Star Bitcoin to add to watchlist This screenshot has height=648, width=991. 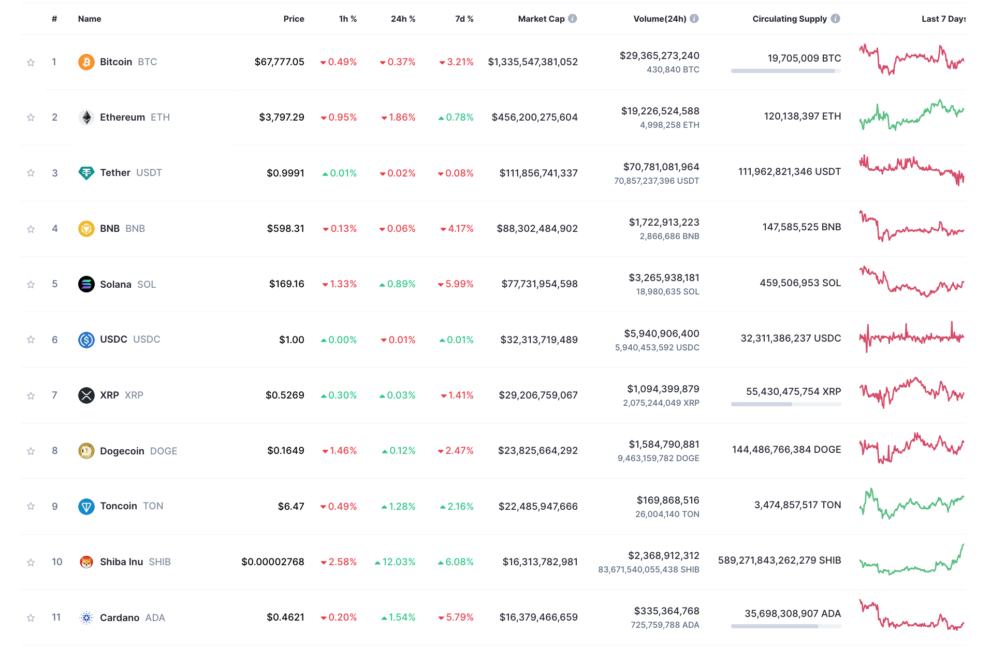(31, 63)
